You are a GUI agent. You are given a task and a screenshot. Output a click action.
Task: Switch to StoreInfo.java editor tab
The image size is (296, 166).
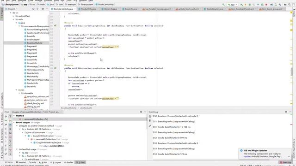[111, 9]
